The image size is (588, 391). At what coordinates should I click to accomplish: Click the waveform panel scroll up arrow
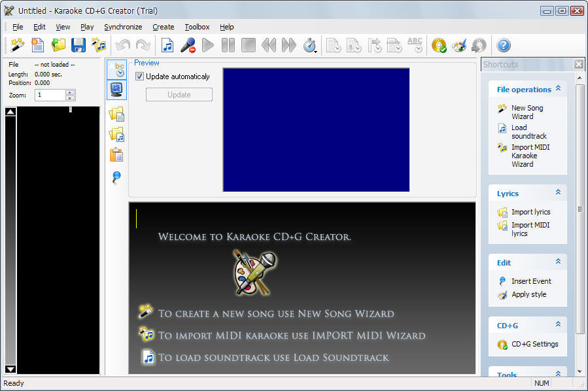click(x=10, y=111)
